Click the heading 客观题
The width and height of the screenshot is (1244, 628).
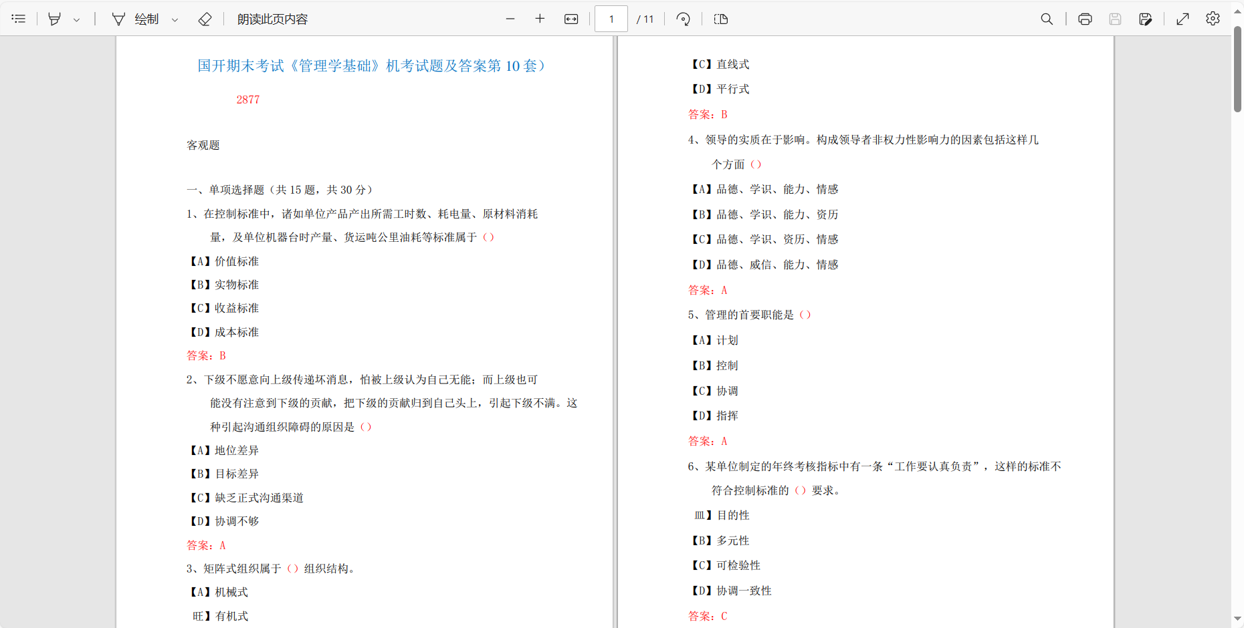(203, 145)
